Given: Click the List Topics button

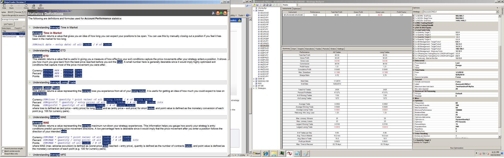Looking at the screenshot, I should click(x=8, y=24).
